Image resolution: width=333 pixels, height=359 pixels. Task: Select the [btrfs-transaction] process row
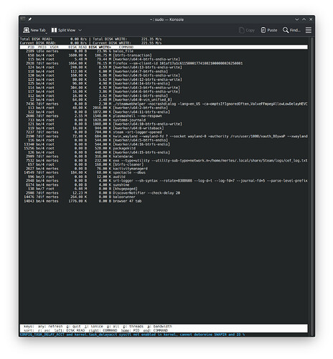coord(164,55)
